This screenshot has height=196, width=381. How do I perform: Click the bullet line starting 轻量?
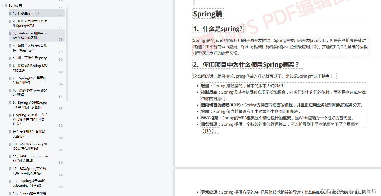click(243, 86)
